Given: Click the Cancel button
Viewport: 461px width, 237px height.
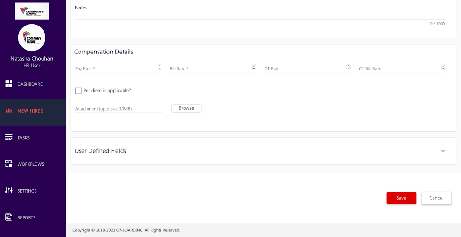Looking at the screenshot, I should coord(436,198).
